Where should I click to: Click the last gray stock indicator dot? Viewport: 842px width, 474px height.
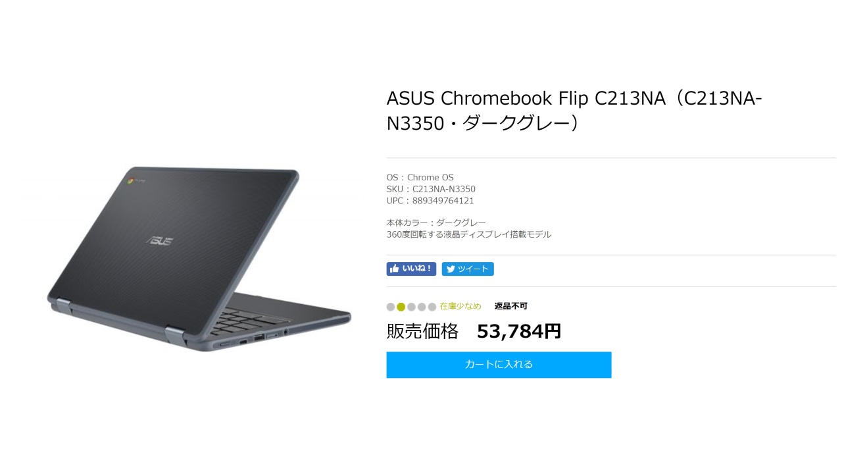pyautogui.click(x=432, y=307)
